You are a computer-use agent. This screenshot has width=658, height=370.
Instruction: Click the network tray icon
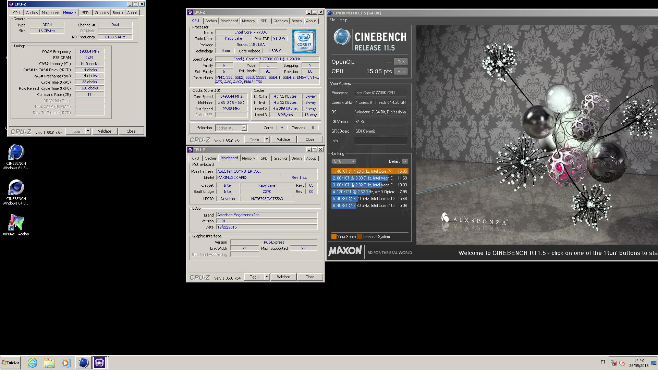[x=614, y=363]
